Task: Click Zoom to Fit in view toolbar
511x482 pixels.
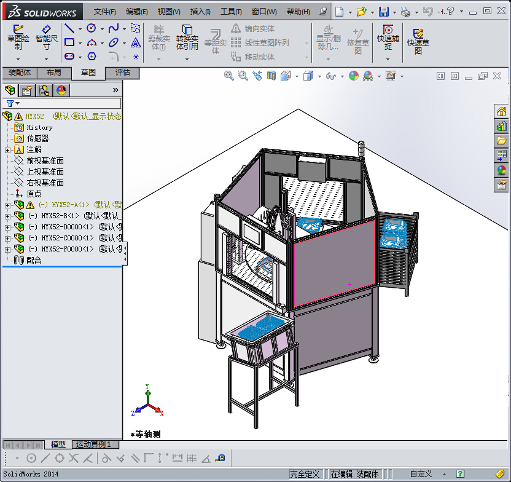Action: tap(228, 76)
